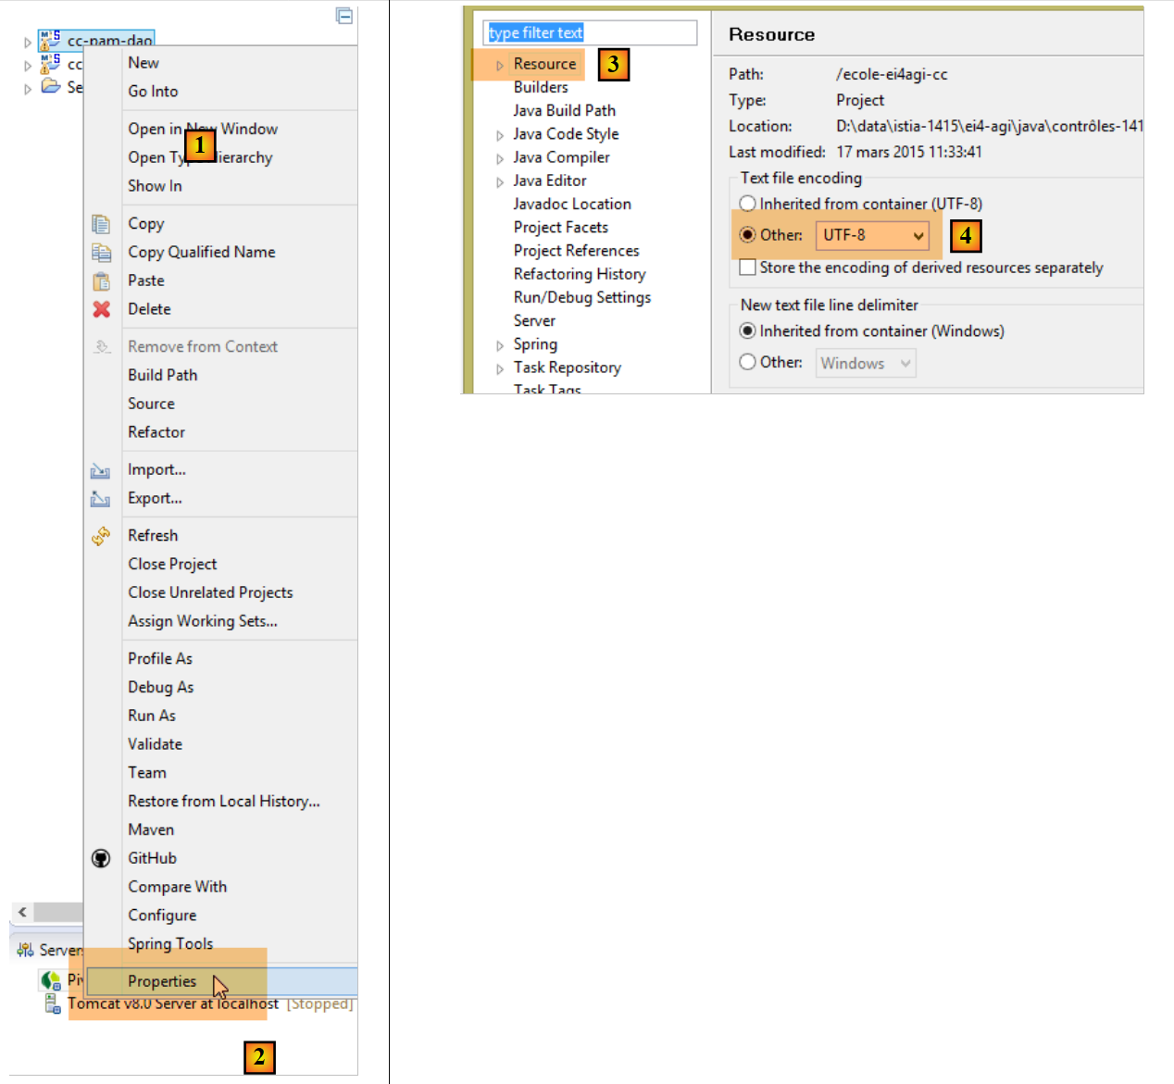The height and width of the screenshot is (1084, 1174).
Task: Select Java Build Path in properties list
Action: [x=564, y=110]
